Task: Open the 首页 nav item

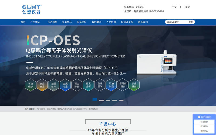Action: (x=23, y=22)
